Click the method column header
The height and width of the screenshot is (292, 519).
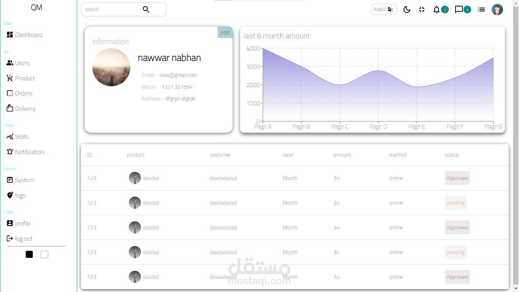coord(398,155)
